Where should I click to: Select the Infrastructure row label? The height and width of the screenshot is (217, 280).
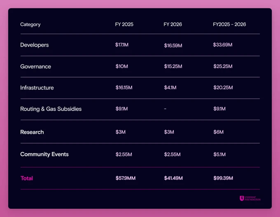[37, 88]
